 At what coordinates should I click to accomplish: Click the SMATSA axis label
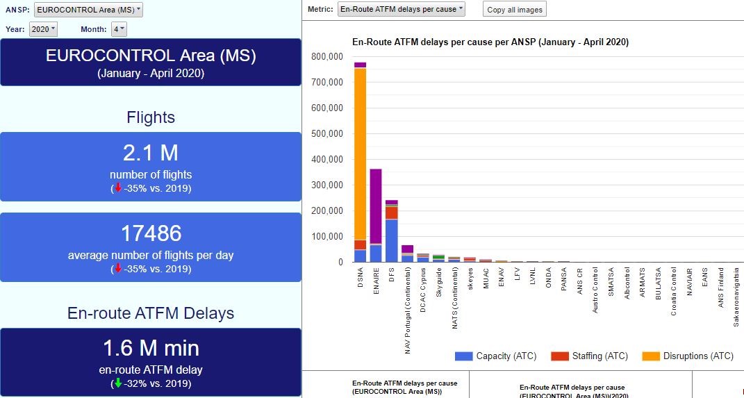(x=611, y=282)
